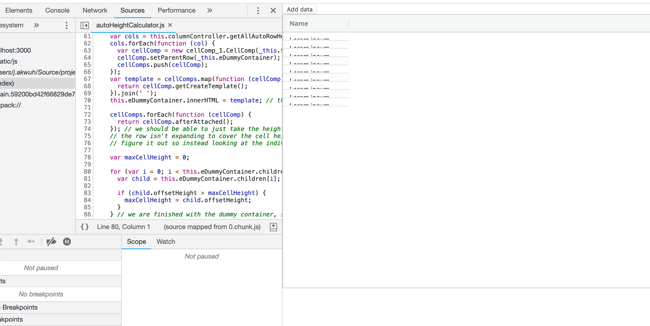Select localhost:3000 in file navigator
650x326 pixels.
tap(15, 50)
